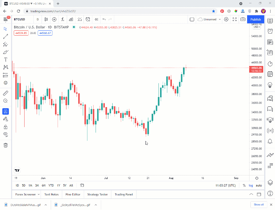Toggle auto scale on price axis

pyautogui.click(x=259, y=186)
